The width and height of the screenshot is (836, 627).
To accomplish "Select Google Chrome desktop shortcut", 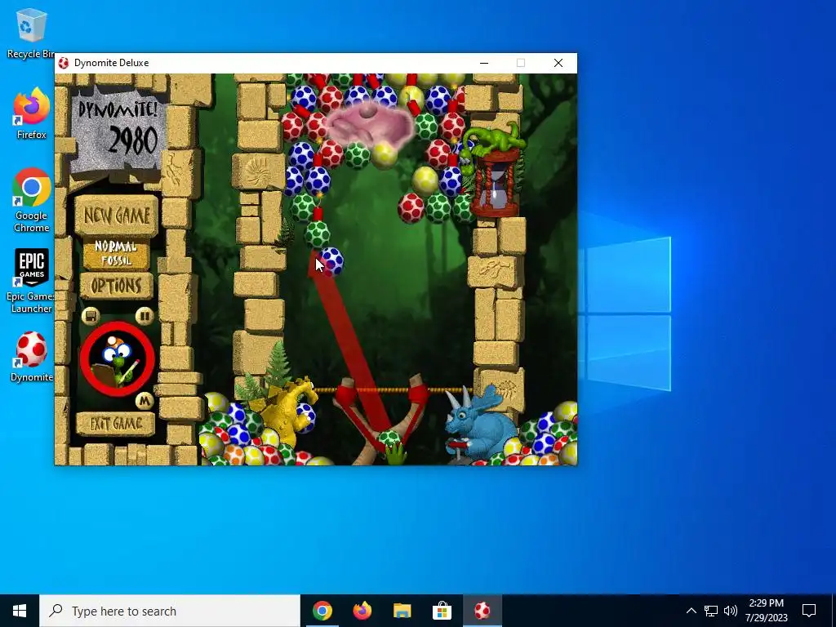I will coord(32,201).
